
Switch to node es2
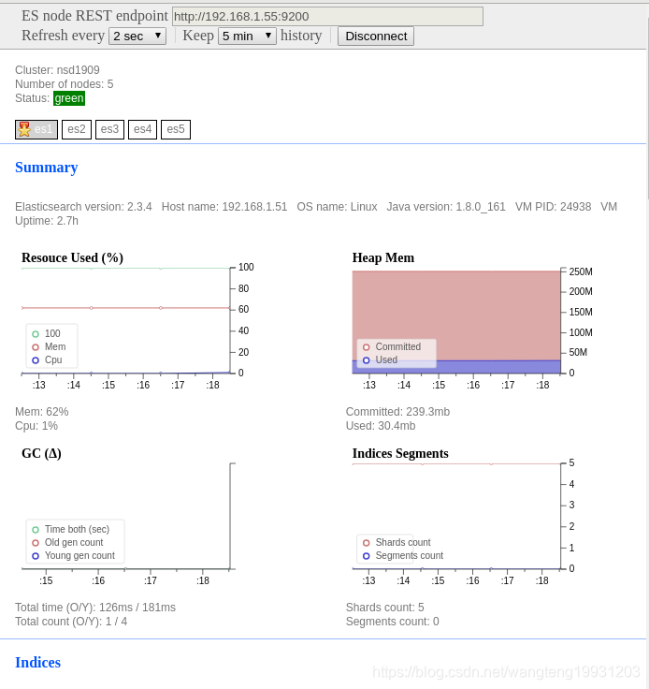point(77,129)
